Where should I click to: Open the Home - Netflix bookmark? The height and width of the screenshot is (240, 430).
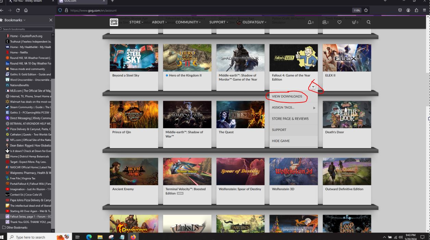tap(19, 52)
